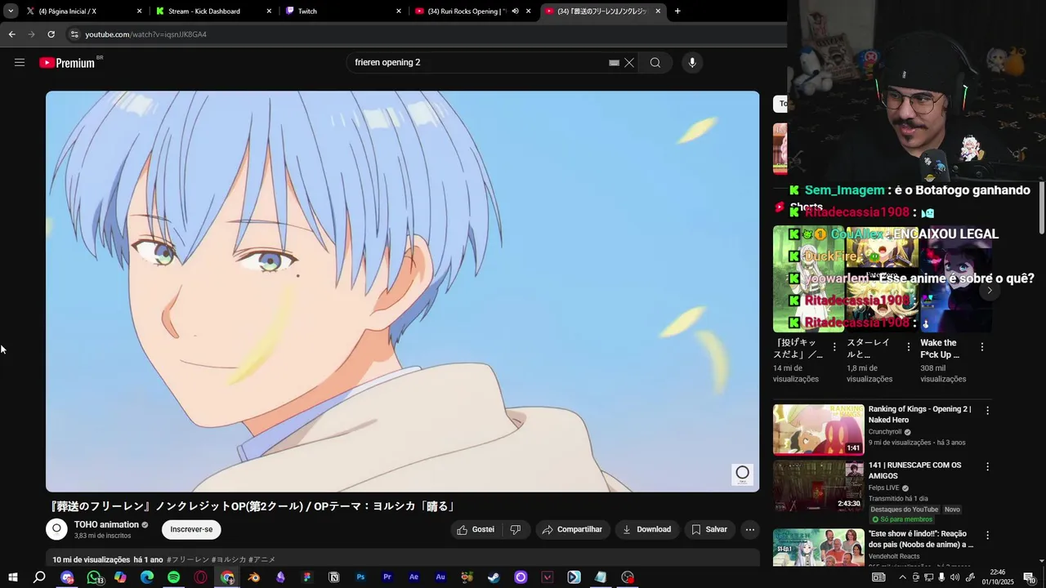Go back in browser history
Screen dimensions: 1046x588
tap(11, 34)
